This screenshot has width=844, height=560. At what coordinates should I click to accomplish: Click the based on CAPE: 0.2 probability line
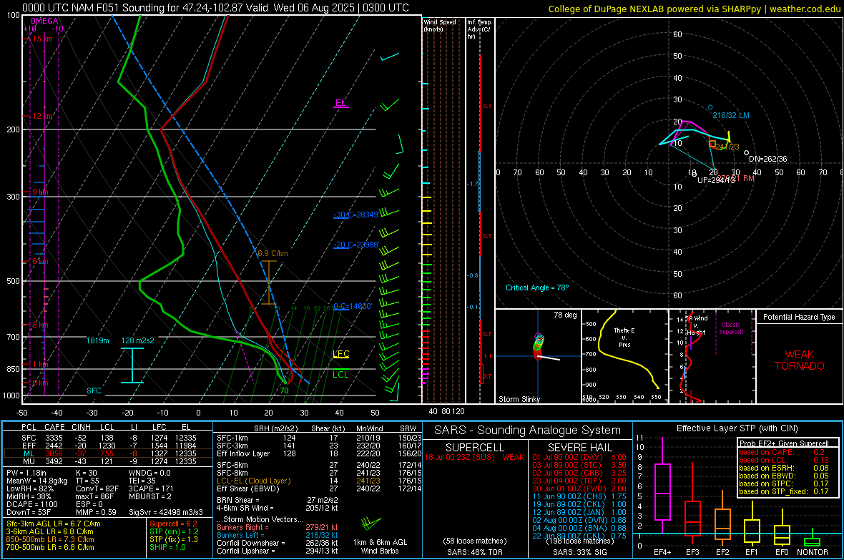point(782,452)
